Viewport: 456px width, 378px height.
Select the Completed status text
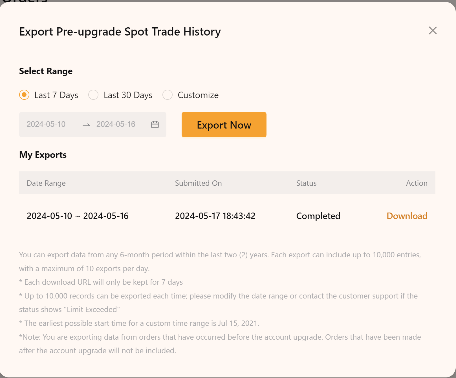[318, 216]
